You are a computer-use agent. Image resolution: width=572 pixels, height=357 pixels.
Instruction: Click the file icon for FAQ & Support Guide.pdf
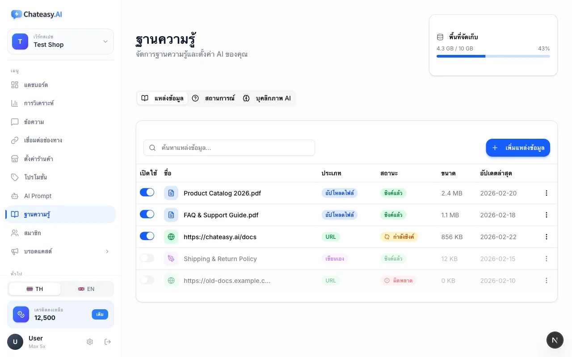pos(171,215)
